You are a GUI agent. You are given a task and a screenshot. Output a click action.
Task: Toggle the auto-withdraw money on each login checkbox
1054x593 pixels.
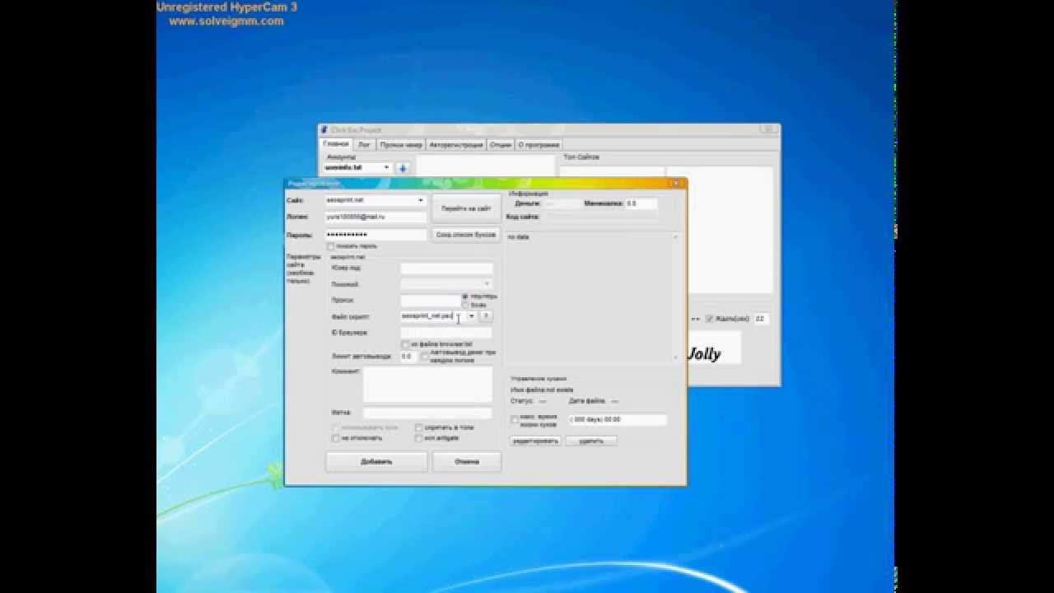pos(425,357)
